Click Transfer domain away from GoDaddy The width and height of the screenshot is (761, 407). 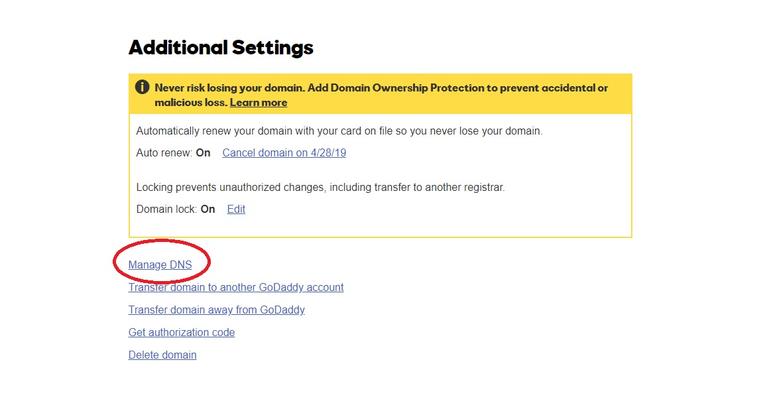pyautogui.click(x=216, y=310)
